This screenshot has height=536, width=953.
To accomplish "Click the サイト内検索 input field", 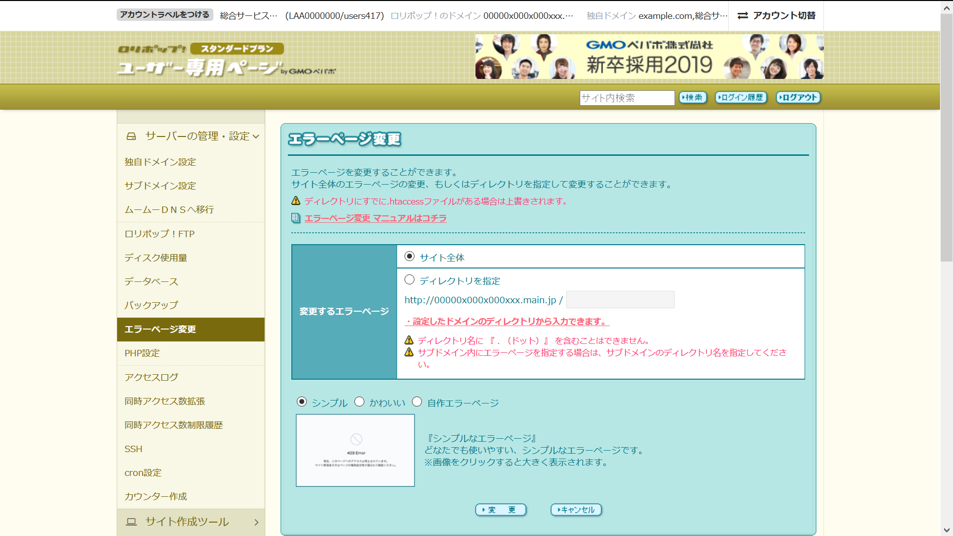I will point(627,98).
